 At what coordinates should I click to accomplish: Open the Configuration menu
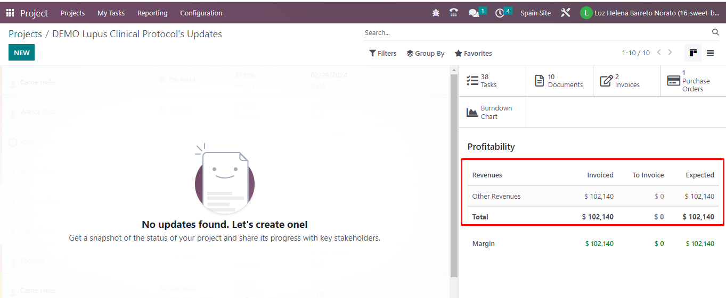coord(201,13)
